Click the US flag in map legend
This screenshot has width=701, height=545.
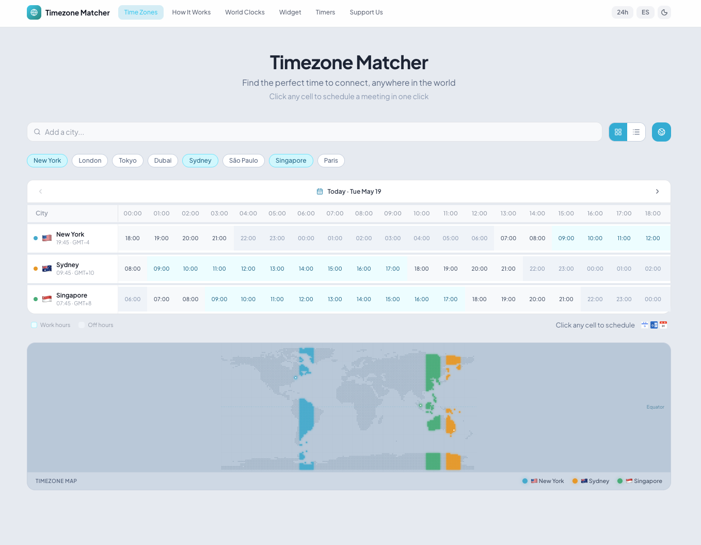[x=534, y=481]
